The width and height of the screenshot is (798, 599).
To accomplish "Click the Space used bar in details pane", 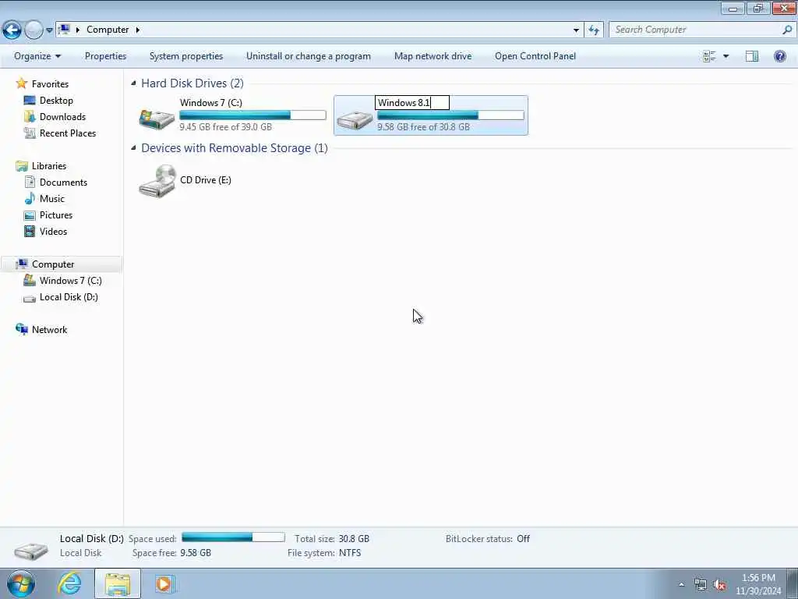I will (x=233, y=537).
